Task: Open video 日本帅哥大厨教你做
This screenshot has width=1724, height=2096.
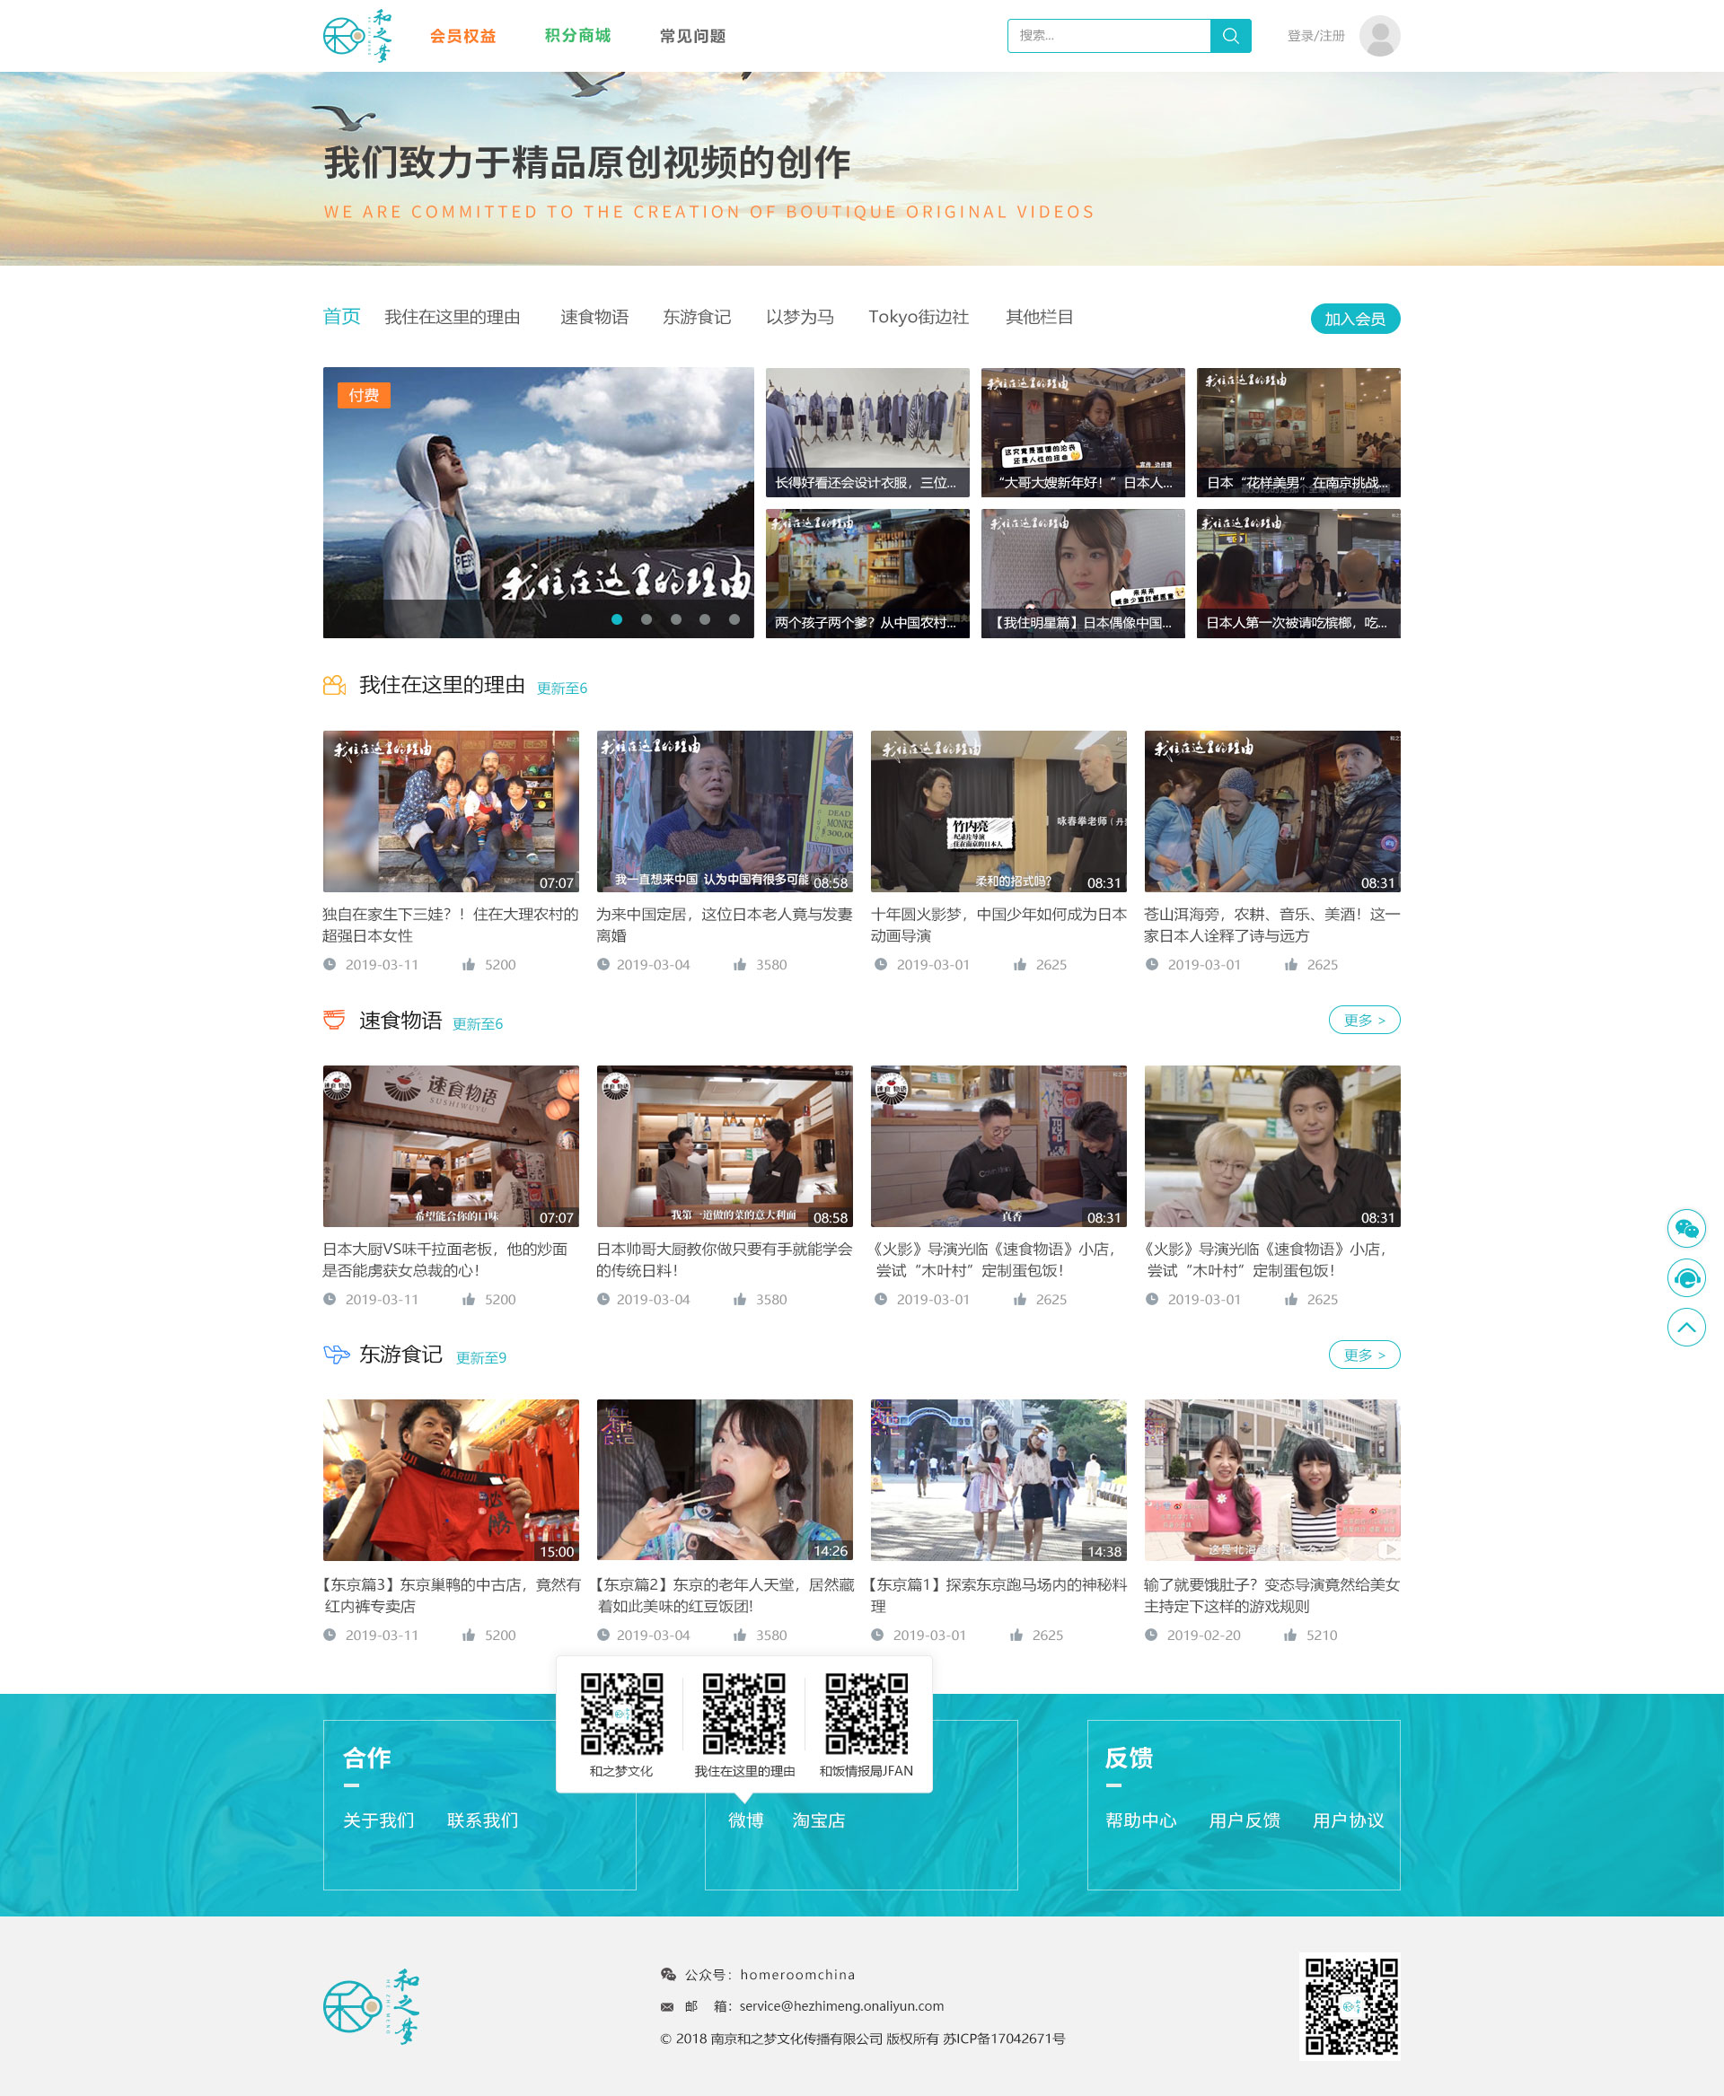Action: pos(724,1145)
